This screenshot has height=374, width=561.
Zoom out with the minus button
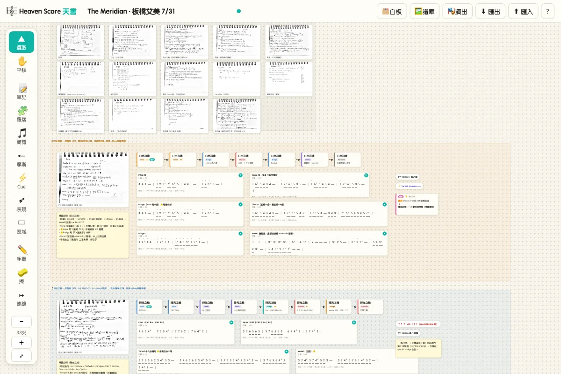[22, 322]
